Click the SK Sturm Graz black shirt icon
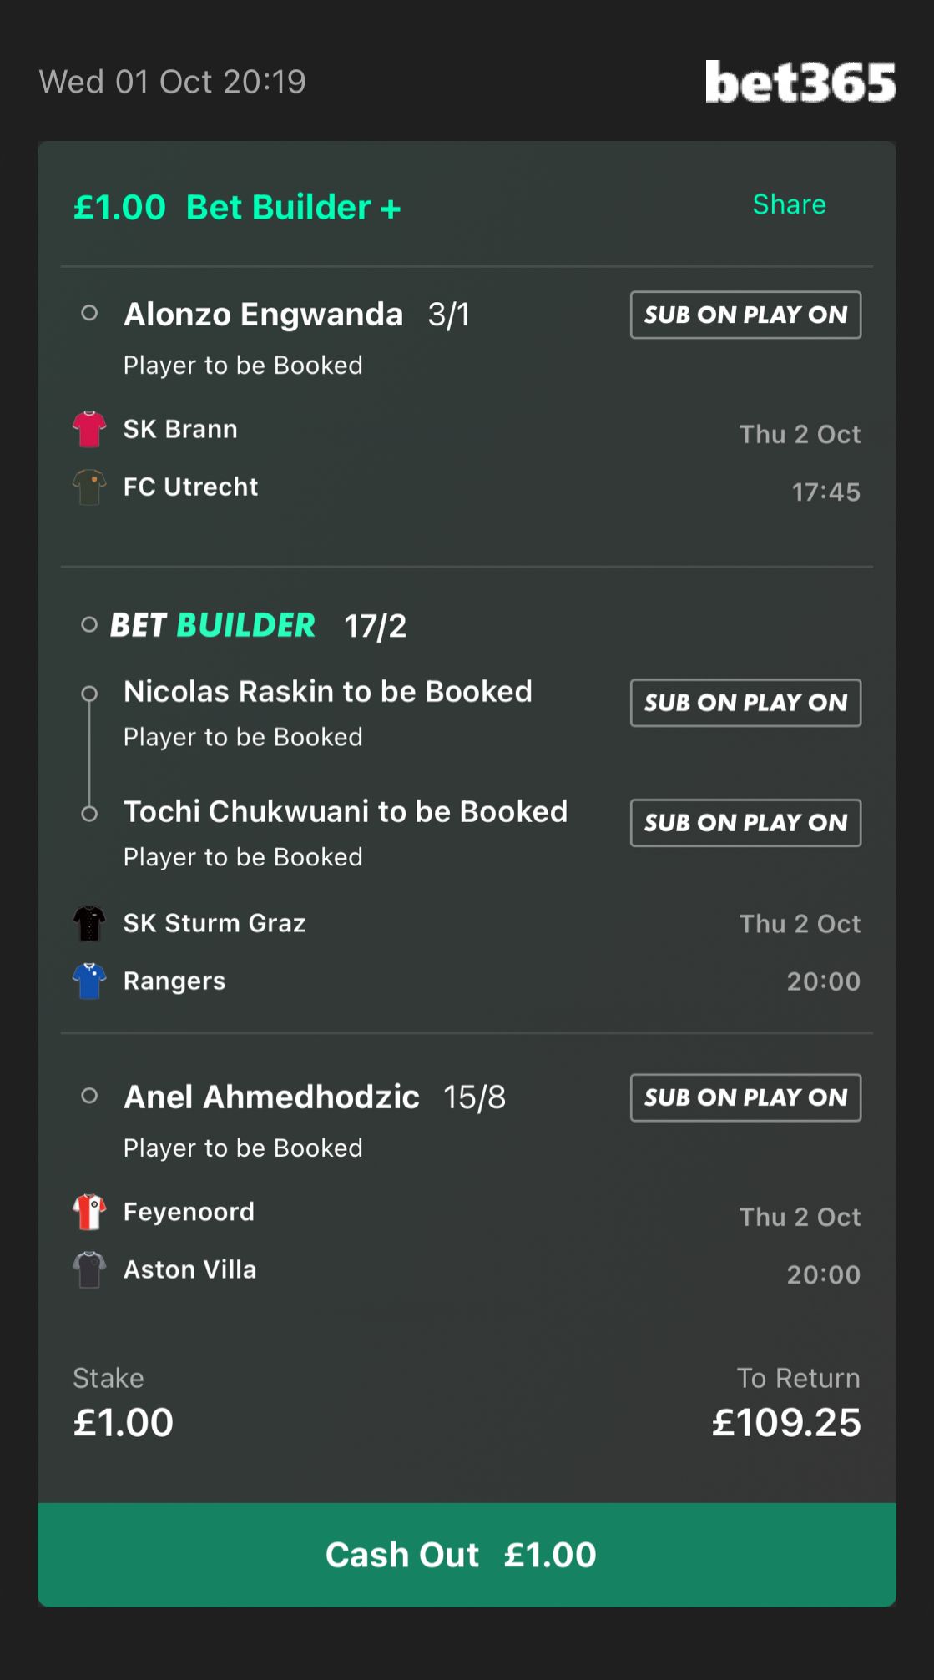The image size is (934, 1680). (89, 923)
